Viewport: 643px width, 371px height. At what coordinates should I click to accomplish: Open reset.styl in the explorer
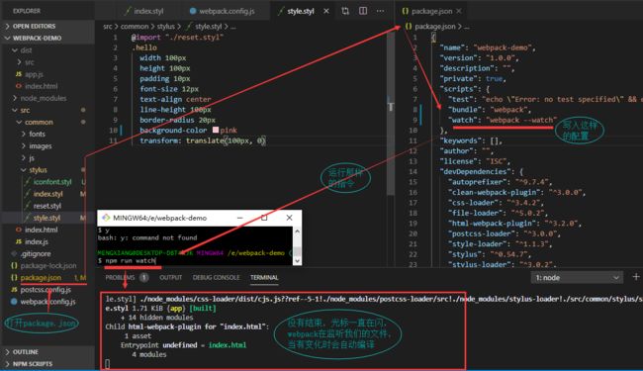coord(47,206)
